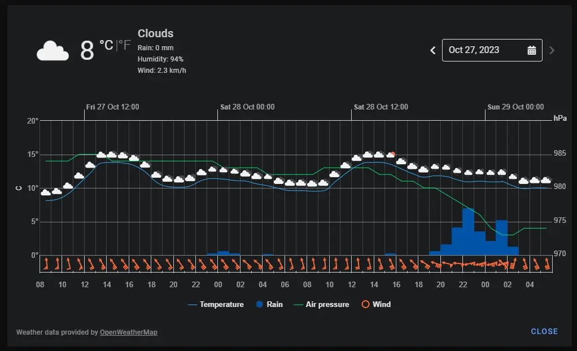This screenshot has height=351, width=577.
Task: Click the 'Clouds' condition heading
Action: (x=155, y=33)
